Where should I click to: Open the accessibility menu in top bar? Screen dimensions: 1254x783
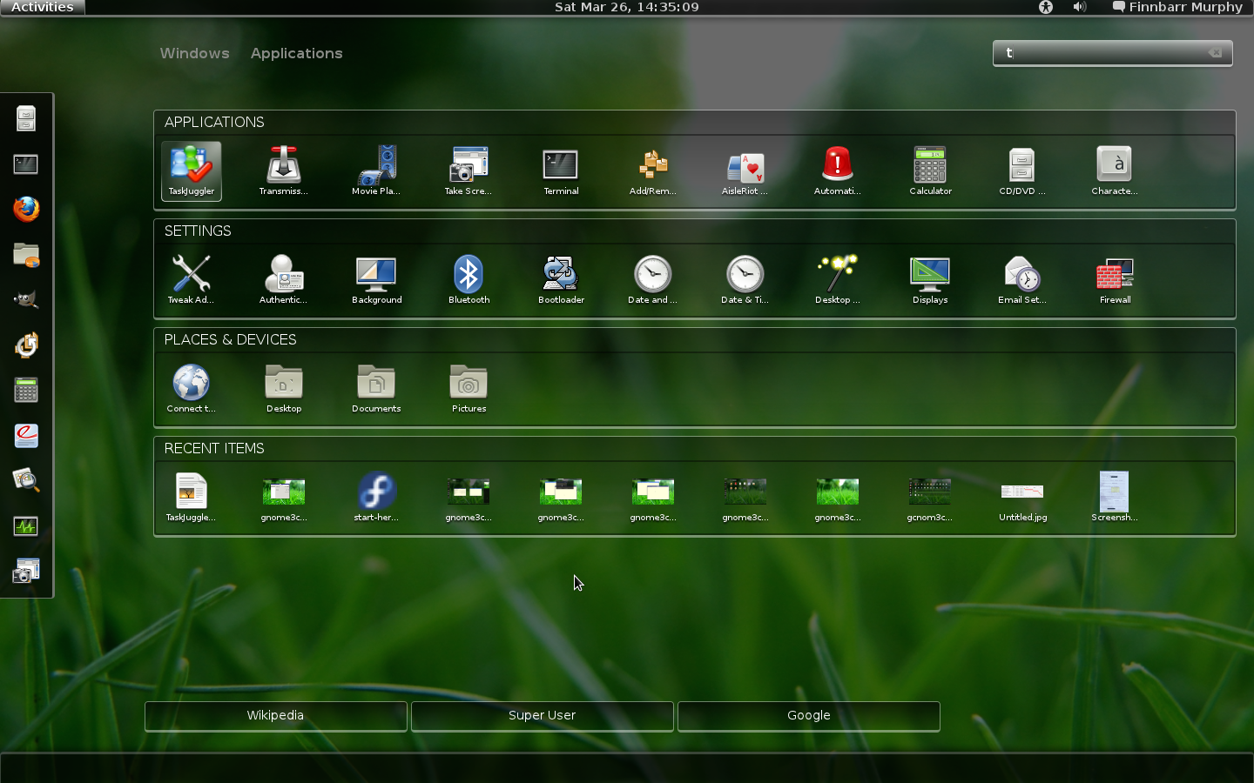point(1046,7)
